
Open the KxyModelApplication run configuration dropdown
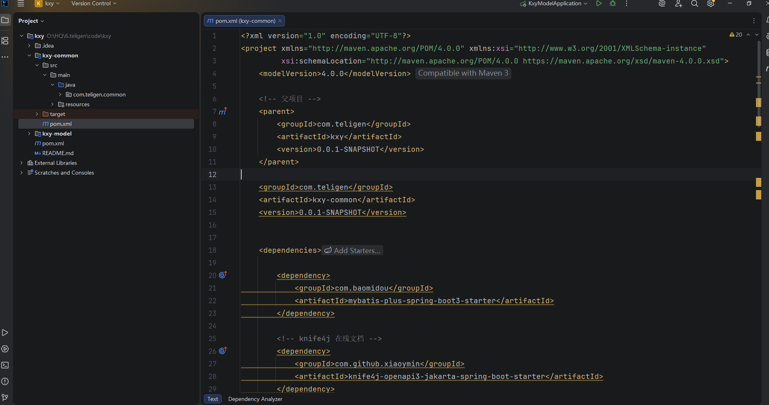tap(554, 4)
